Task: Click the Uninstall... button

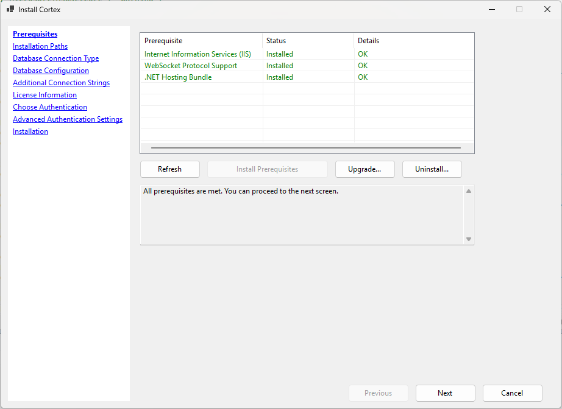Action: [432, 169]
